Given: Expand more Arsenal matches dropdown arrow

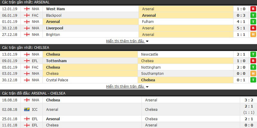Looking at the screenshot, I should click(x=147, y=41).
